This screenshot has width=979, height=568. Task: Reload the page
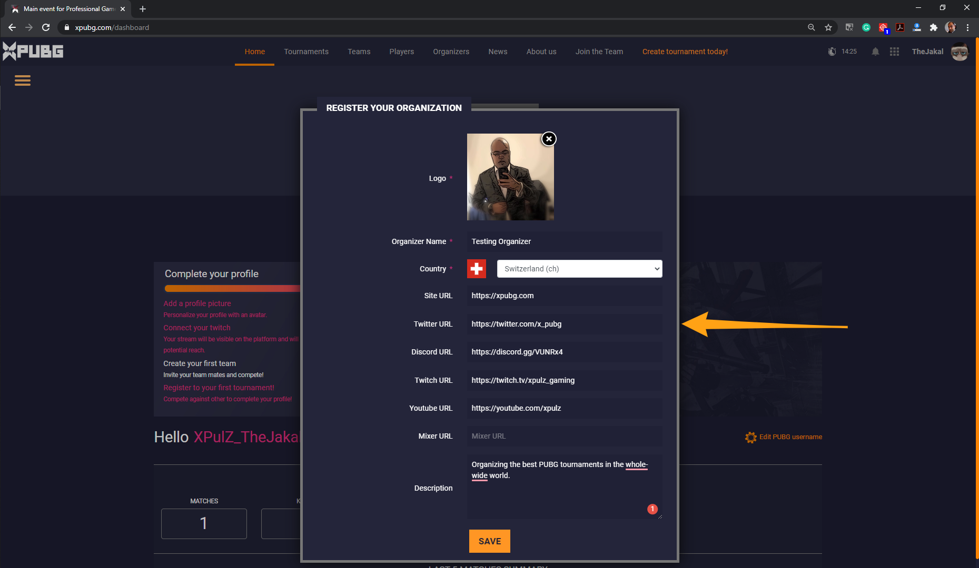(46, 27)
